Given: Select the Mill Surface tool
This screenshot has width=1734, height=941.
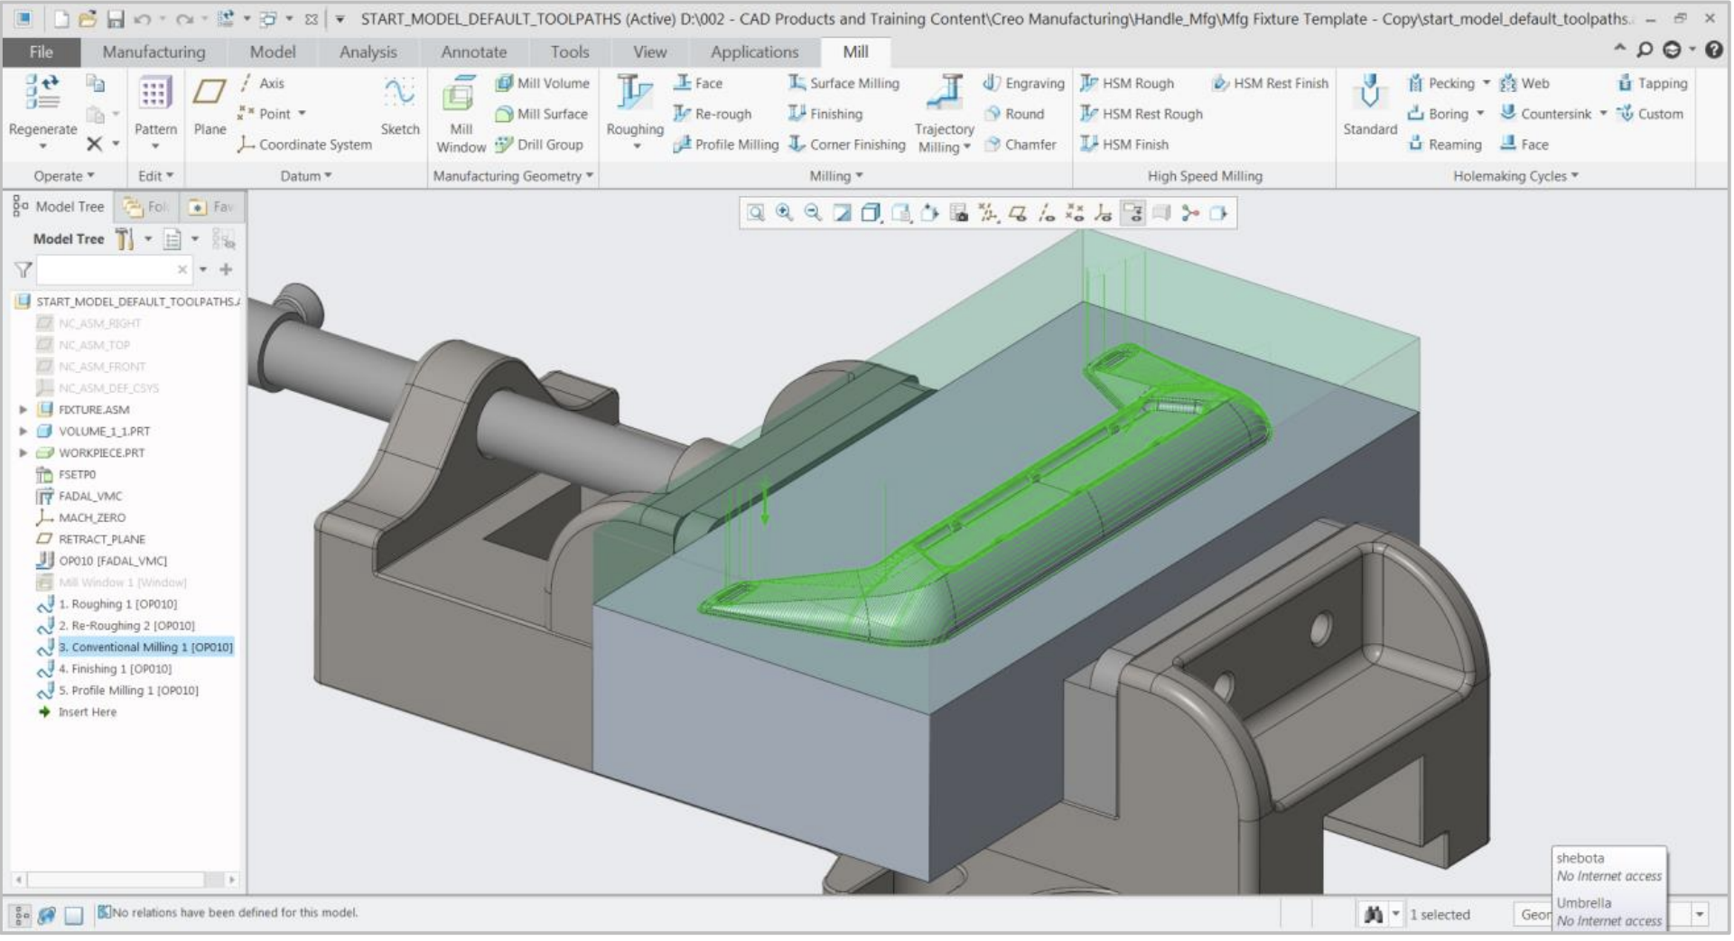Looking at the screenshot, I should pyautogui.click(x=541, y=114).
